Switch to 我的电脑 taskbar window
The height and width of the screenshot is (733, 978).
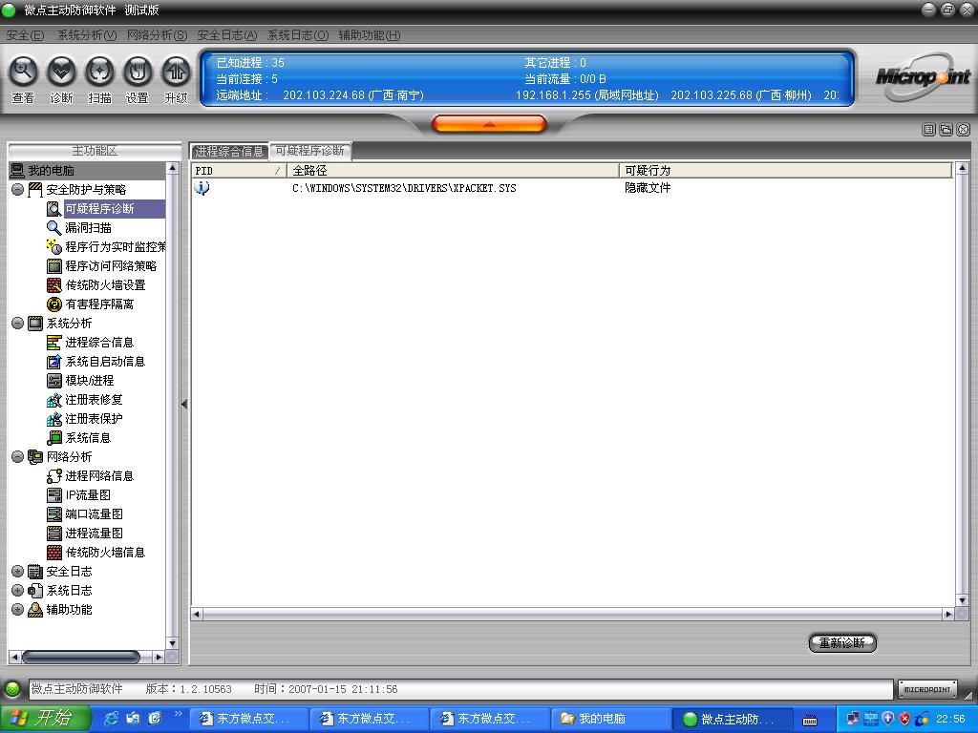[x=610, y=719]
